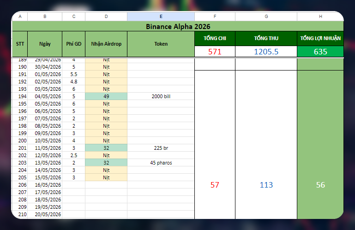Click the STT header cell
Viewport: 355px width, 230px height.
tap(20, 44)
